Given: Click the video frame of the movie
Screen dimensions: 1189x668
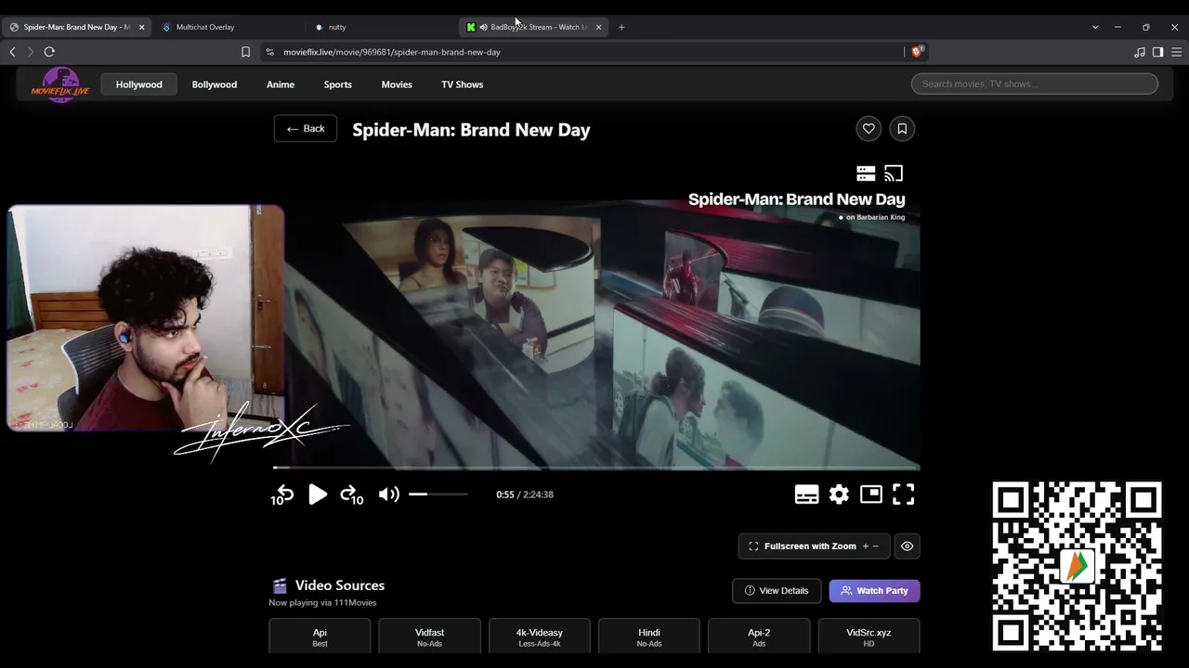Looking at the screenshot, I should (x=602, y=336).
